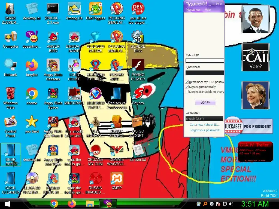Open File Explorer from the taskbar
The height and width of the screenshot is (209, 279).
pyautogui.click(x=90, y=204)
